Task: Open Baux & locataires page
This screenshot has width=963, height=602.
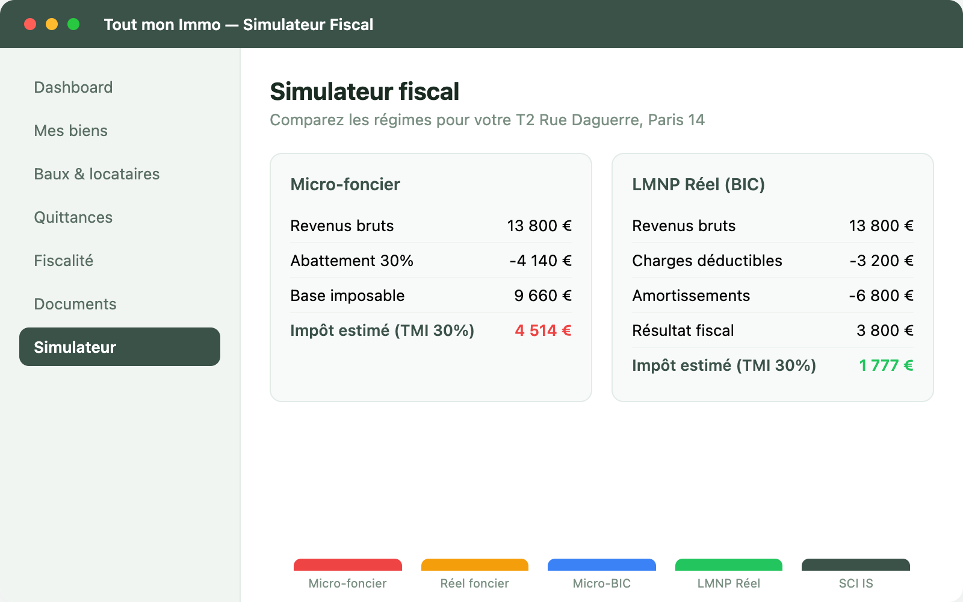Action: [x=120, y=174]
